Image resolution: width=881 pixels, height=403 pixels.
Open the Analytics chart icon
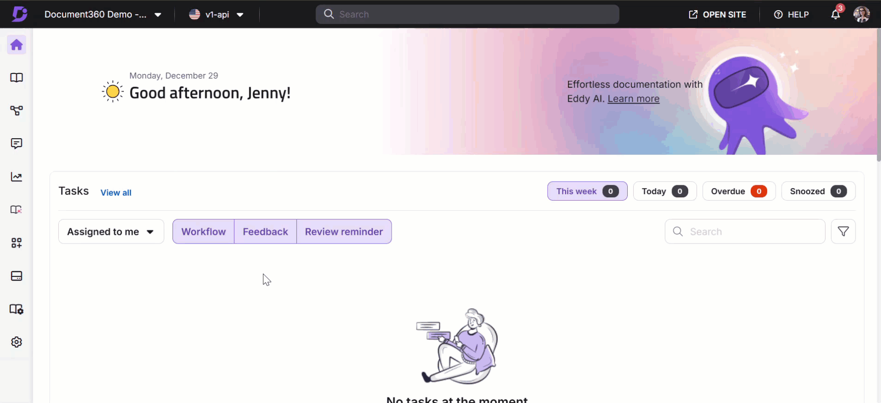click(17, 177)
